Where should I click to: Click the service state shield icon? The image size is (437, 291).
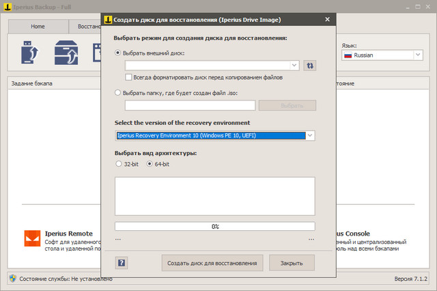point(12,278)
